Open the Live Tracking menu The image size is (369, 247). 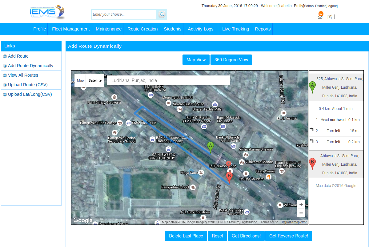point(235,29)
